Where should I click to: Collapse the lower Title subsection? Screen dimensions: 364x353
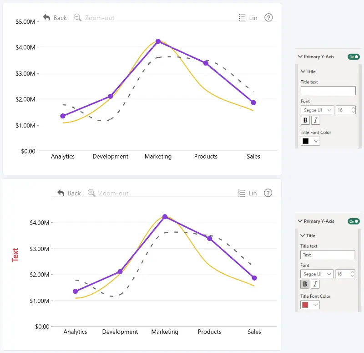click(303, 235)
